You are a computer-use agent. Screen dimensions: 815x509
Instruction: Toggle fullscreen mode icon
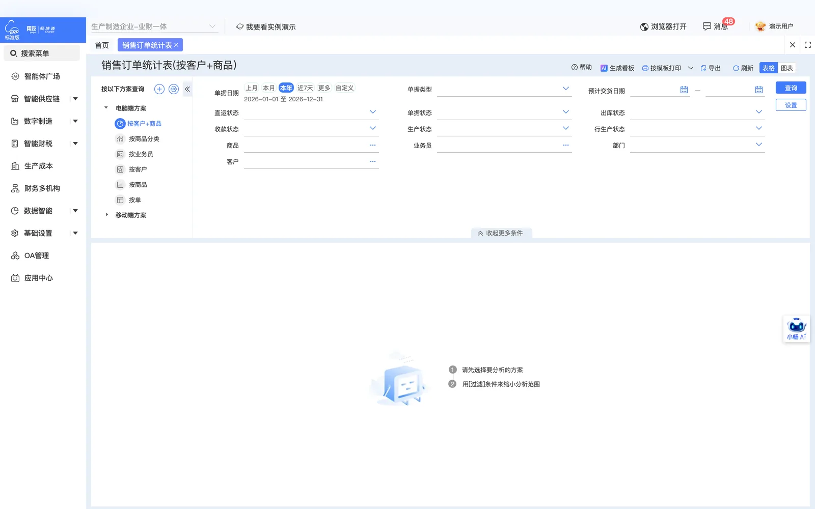(x=808, y=45)
